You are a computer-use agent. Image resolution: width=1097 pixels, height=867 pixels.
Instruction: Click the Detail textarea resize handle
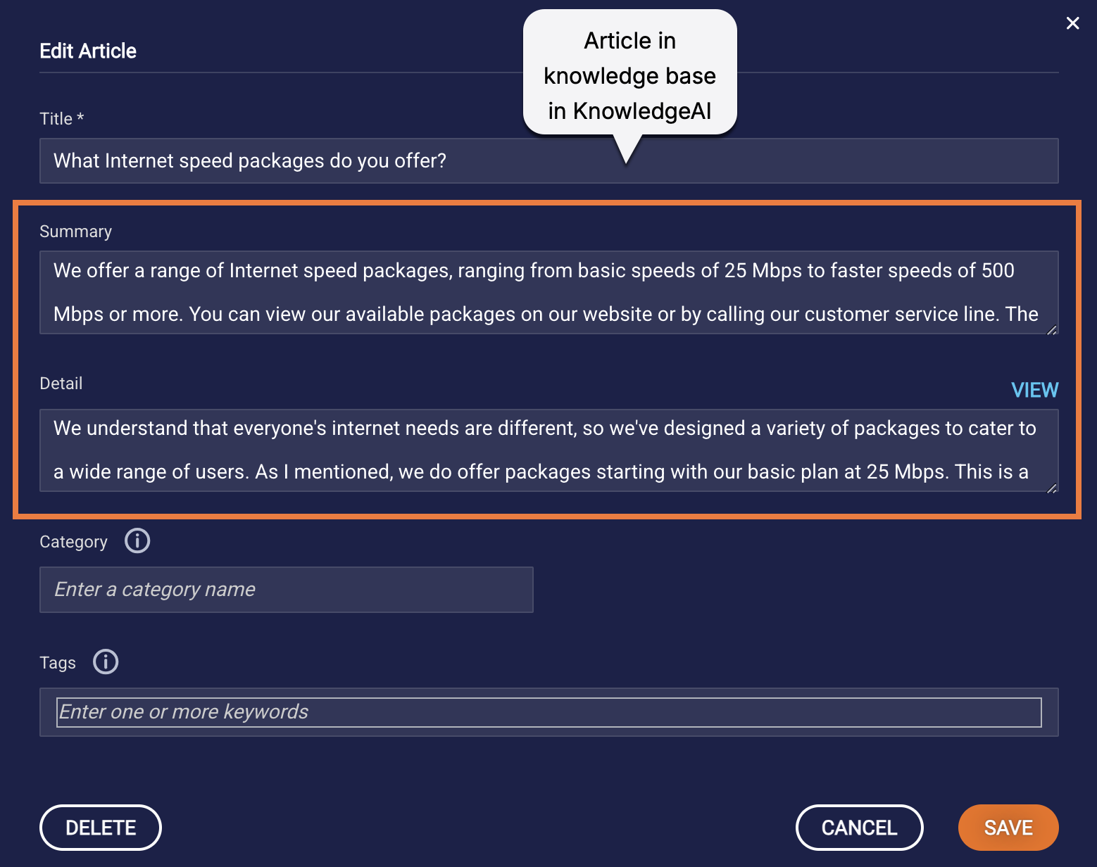point(1053,486)
